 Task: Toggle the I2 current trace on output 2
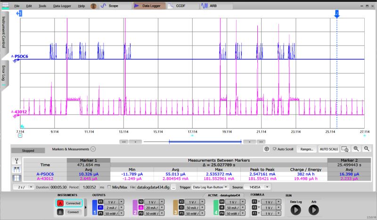tap(140, 207)
